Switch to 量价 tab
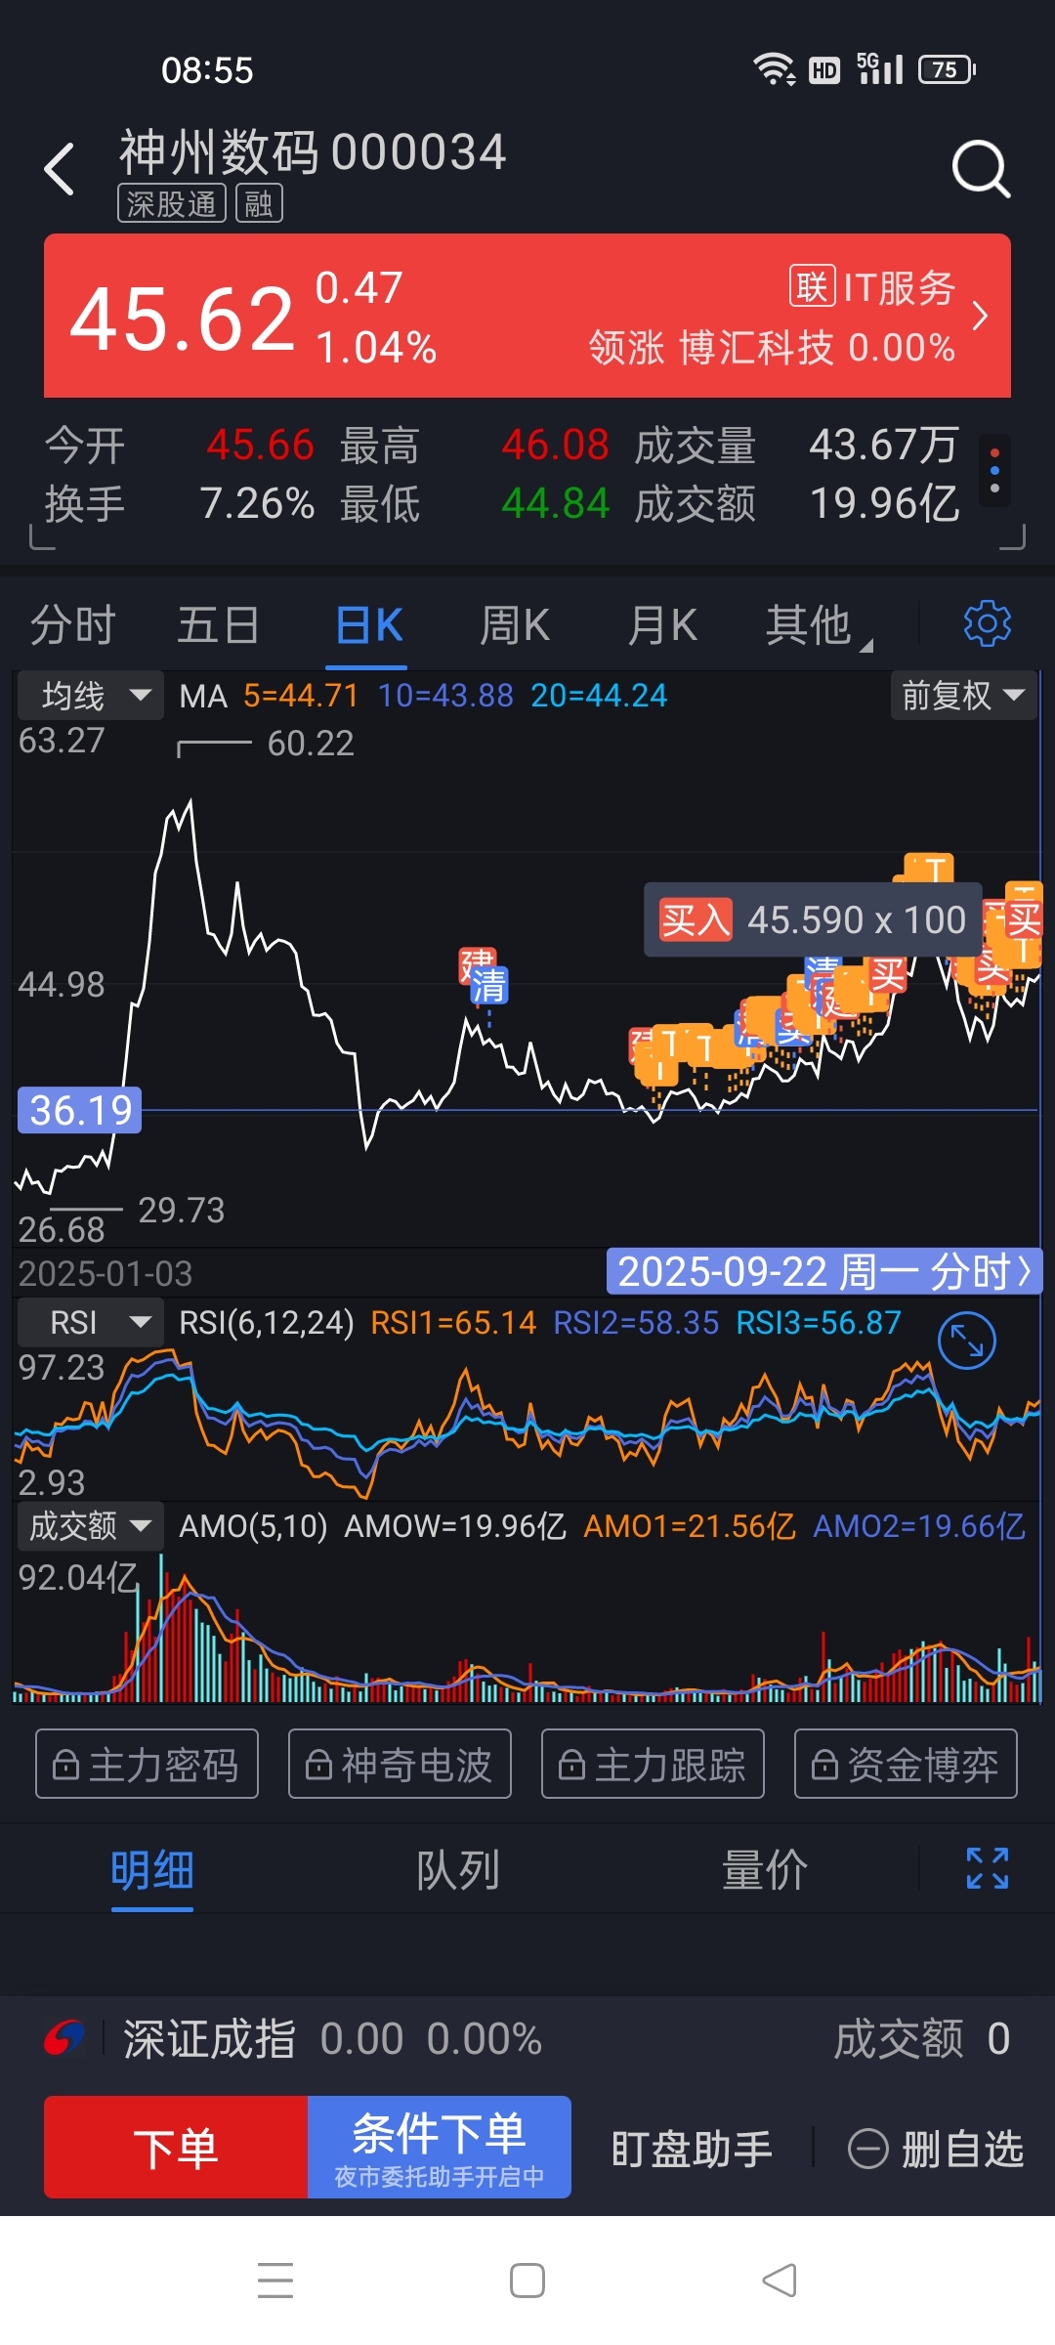Screen dimensions: 1055x2345 (765, 1870)
